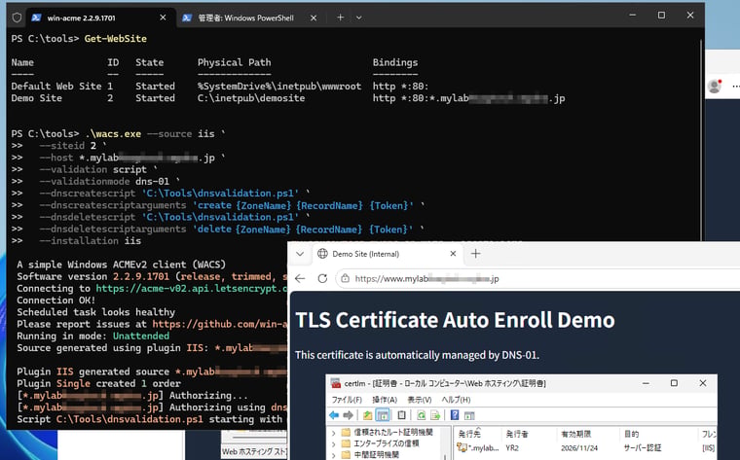Click the certlm help toolbar icon
Viewport: 740px width, 460px height.
[x=455, y=415]
